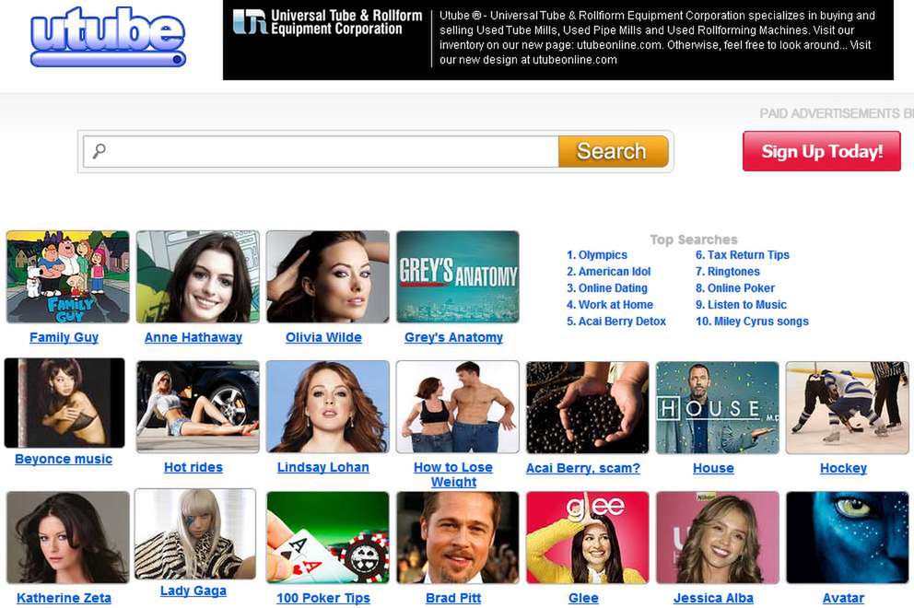This screenshot has height=608, width=914.
Task: Select top search 4. Work at Home
Action: 610,304
